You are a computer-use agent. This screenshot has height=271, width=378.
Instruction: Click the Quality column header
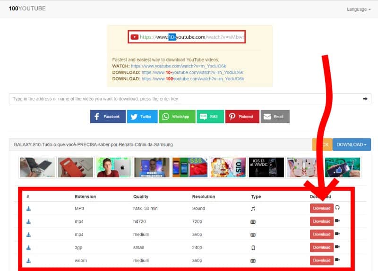tap(141, 197)
